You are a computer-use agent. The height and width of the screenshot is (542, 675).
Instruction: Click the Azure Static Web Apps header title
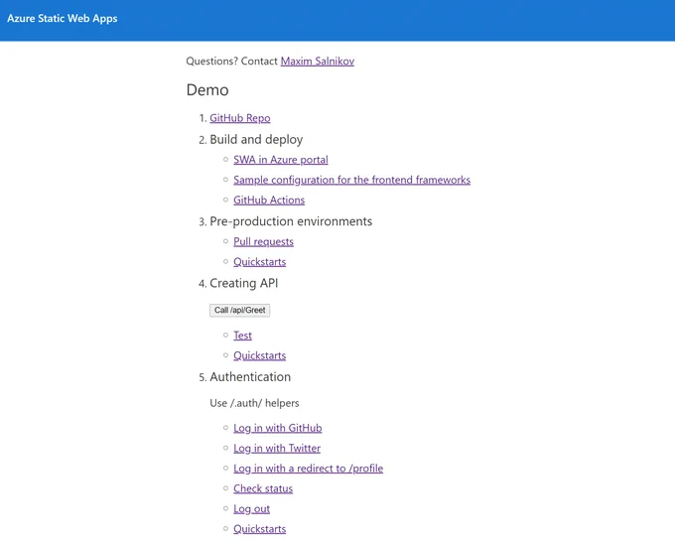point(62,19)
